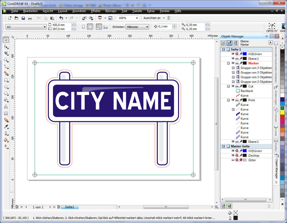Pick the yellow swatch in color palette
Image resolution: width=287 pixels, height=223 pixels.
(x=282, y=112)
